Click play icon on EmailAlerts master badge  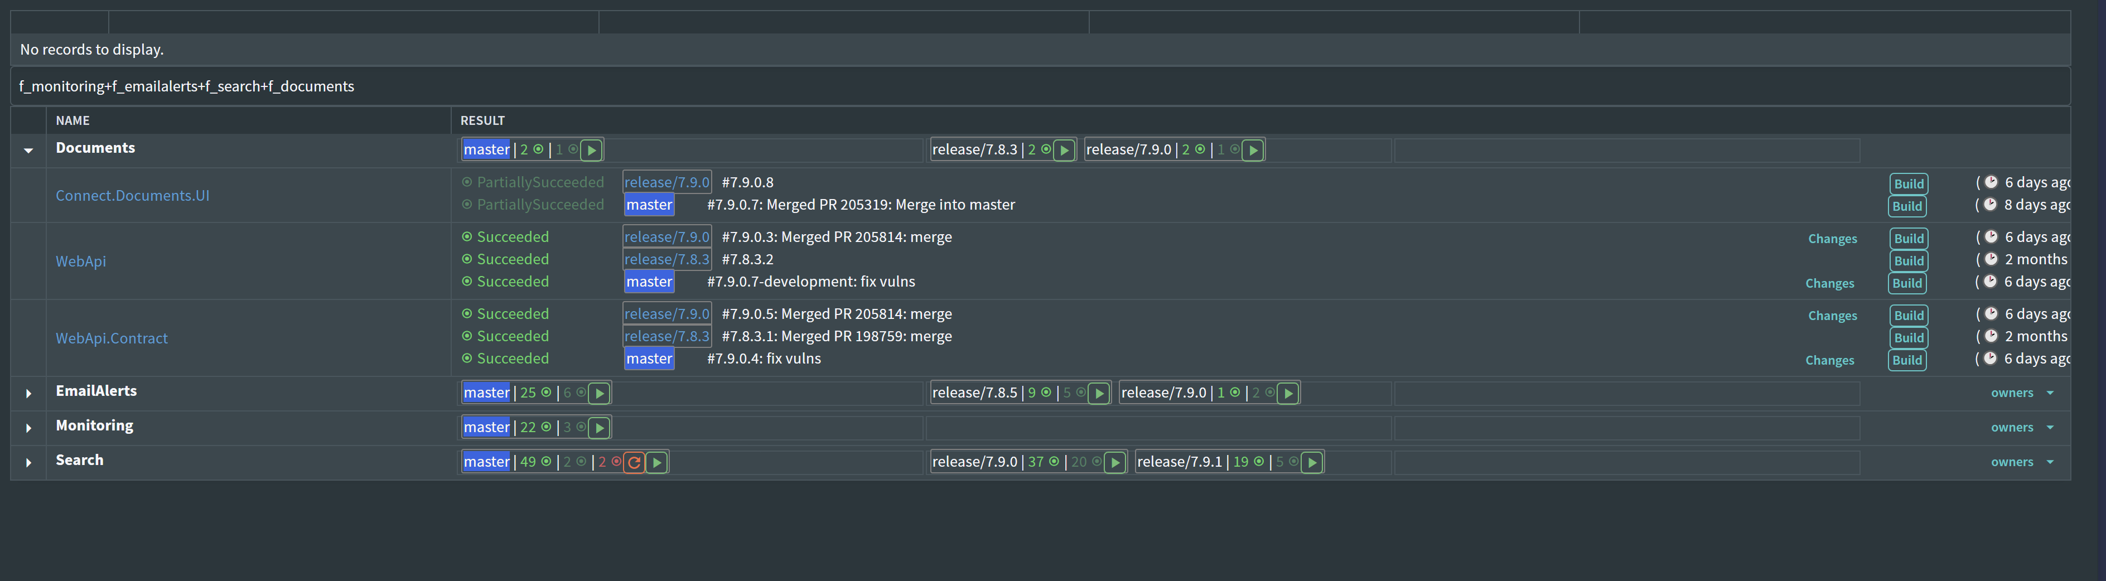coord(599,394)
